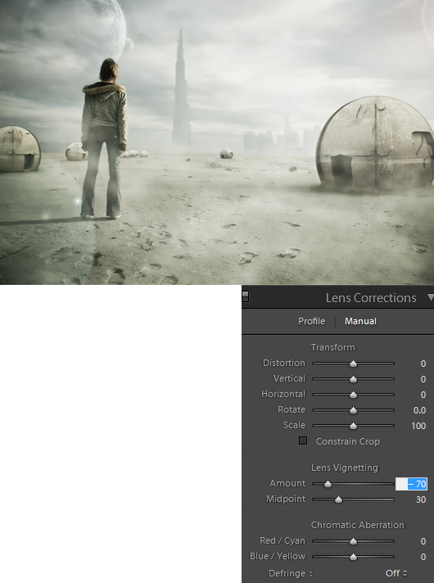The height and width of the screenshot is (583, 434).
Task: Click the Distortion slider handle
Action: pyautogui.click(x=353, y=364)
